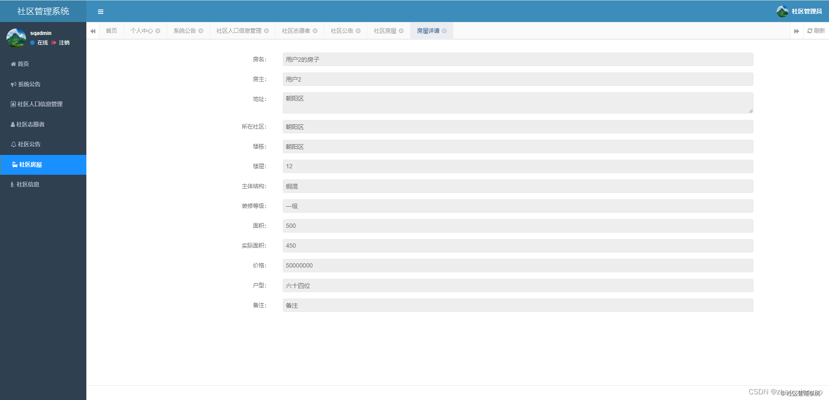Click the 所在社区 input field
829x400 pixels.
point(518,127)
